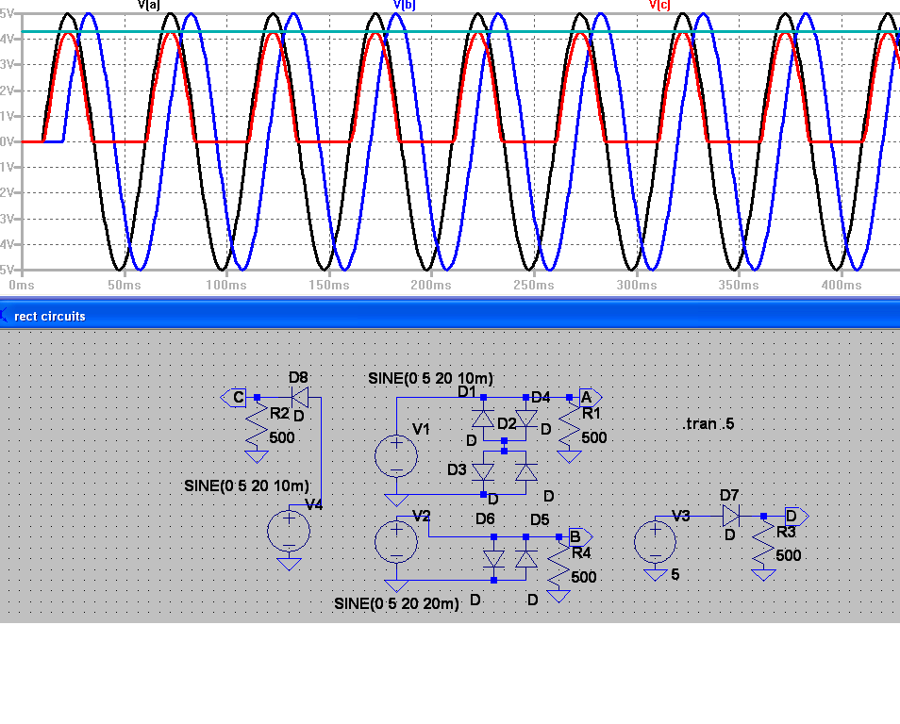Select the V2 voltage source symbol
The width and height of the screenshot is (900, 724).
pos(396,541)
